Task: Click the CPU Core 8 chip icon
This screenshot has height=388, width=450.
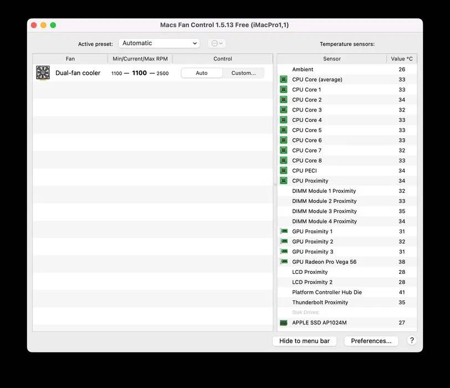Action: coord(284,160)
